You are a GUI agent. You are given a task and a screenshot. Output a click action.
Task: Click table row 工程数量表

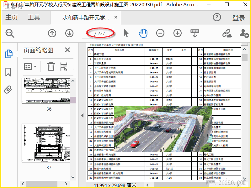tap(139, 63)
